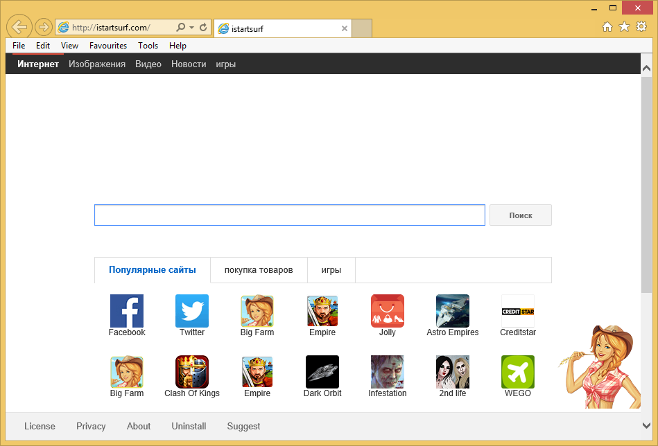Click the istartsurf tab title
The width and height of the screenshot is (658, 446).
tap(247, 29)
